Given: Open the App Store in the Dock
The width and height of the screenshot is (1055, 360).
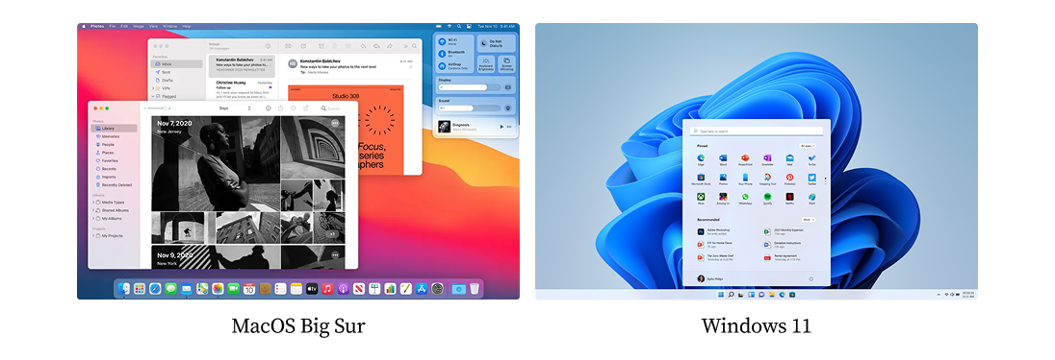Looking at the screenshot, I should pos(422,288).
